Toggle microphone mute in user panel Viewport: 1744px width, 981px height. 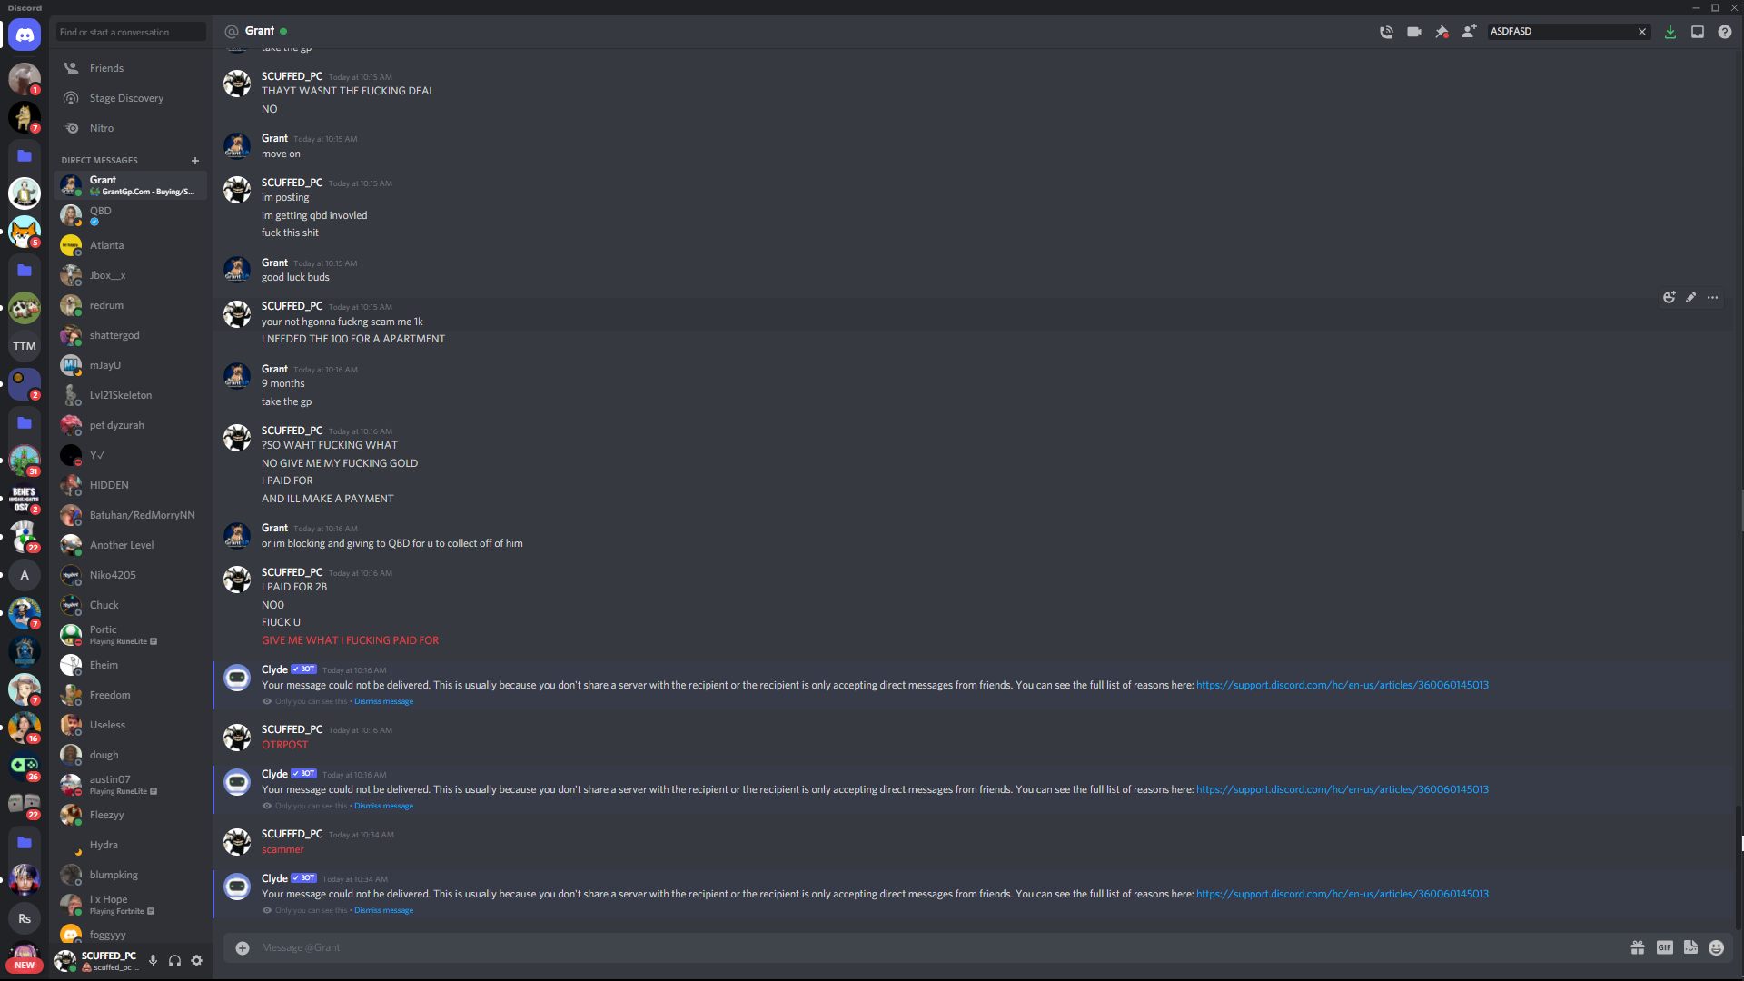click(x=153, y=960)
